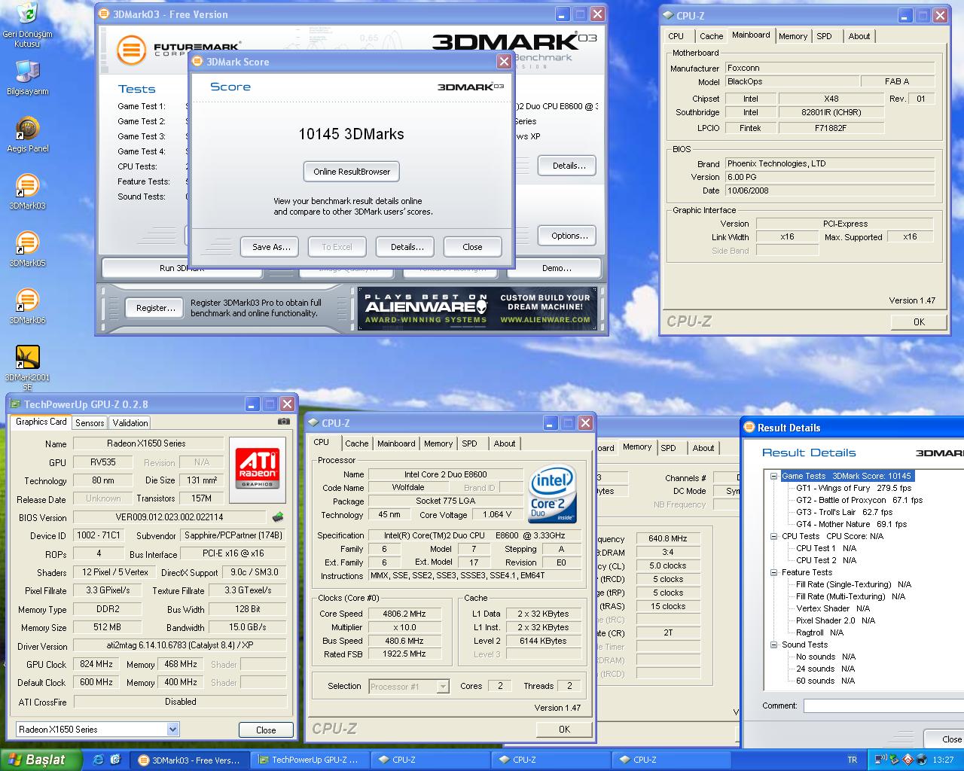
Task: Click the Futuremark orange logo icon
Action: coord(131,50)
